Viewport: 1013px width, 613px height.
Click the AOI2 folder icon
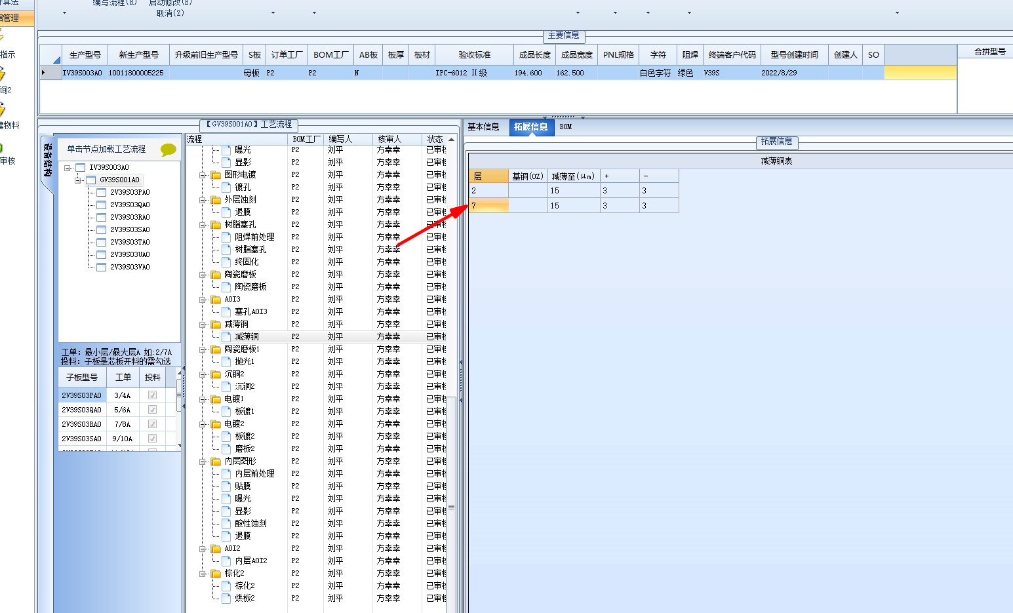click(x=216, y=549)
